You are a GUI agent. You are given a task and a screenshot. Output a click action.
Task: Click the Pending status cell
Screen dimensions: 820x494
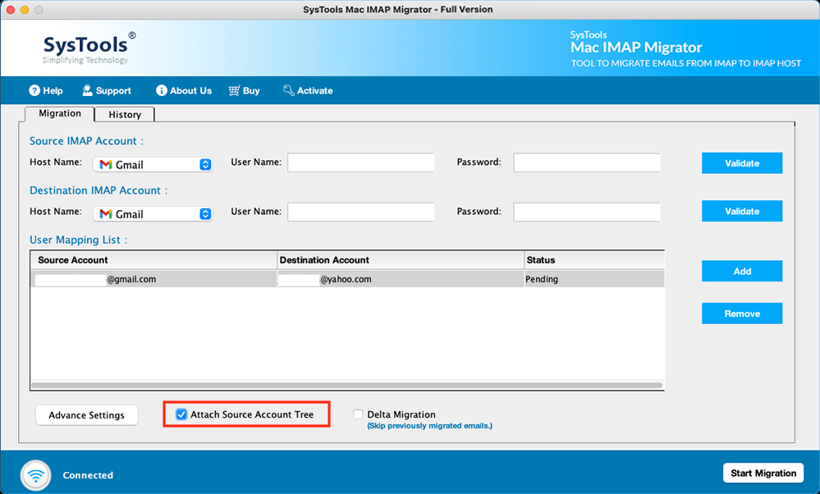click(594, 279)
